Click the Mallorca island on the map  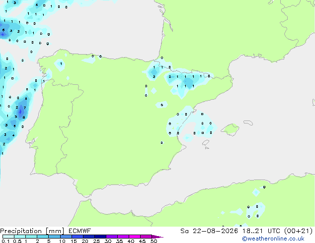coord(230,129)
